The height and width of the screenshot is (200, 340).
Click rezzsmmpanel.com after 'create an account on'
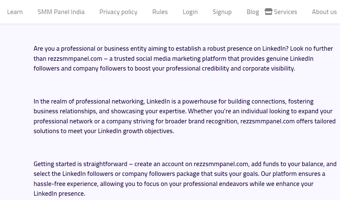tap(221, 164)
